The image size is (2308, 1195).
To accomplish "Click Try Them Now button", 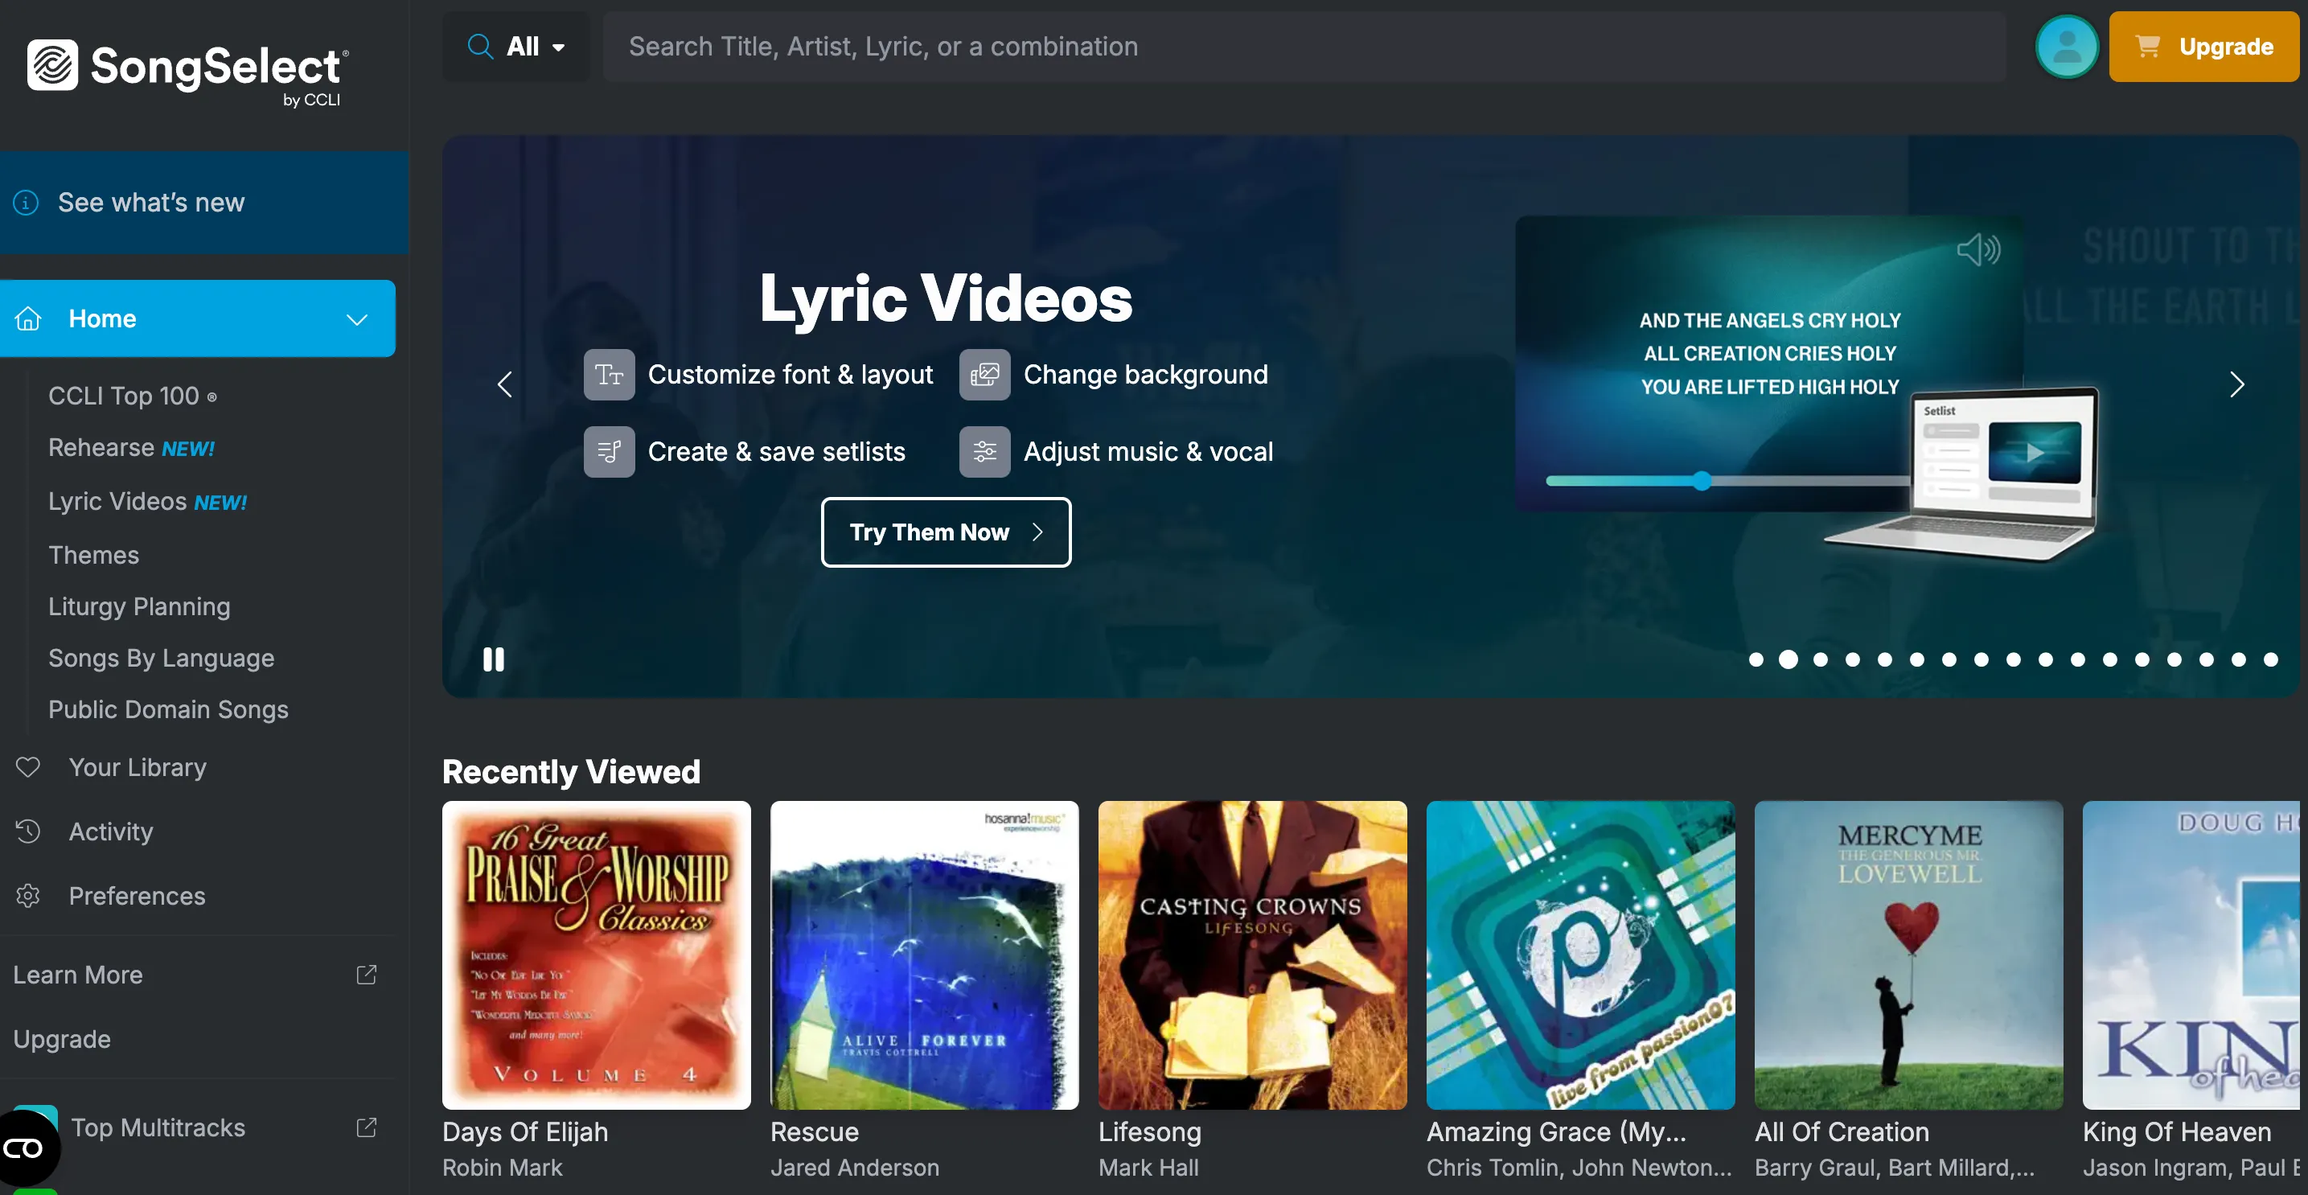I will click(x=947, y=532).
